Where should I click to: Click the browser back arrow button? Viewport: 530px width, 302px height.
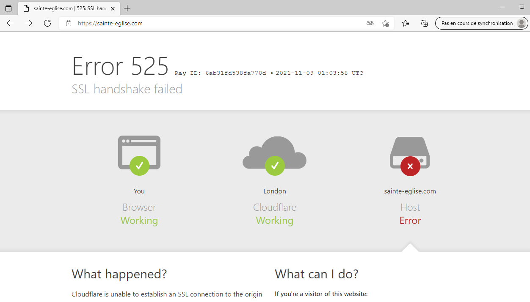click(x=10, y=23)
